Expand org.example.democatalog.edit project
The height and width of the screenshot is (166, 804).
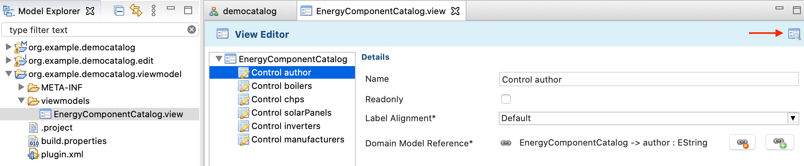8,60
